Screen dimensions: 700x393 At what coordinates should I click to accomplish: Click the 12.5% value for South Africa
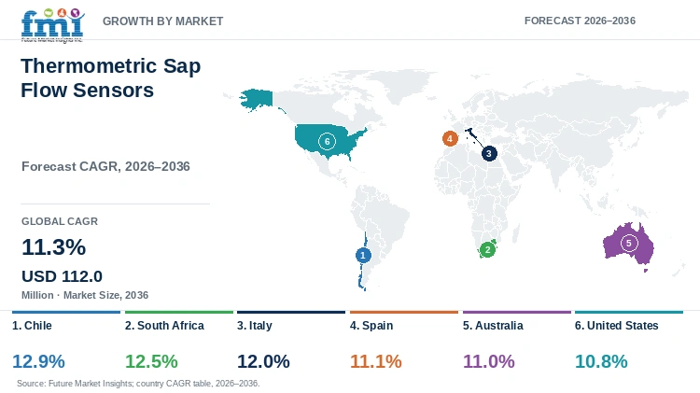(151, 361)
